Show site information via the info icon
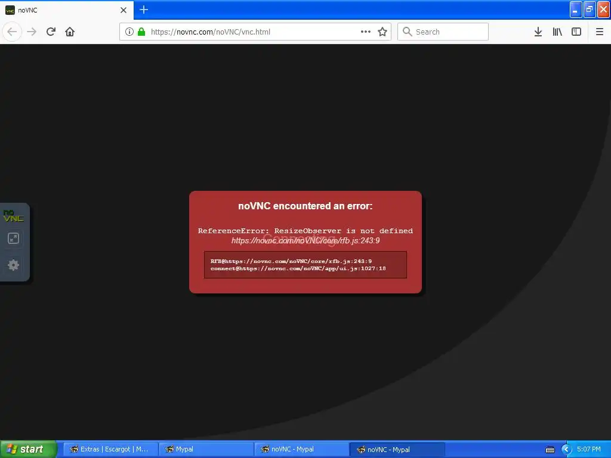The width and height of the screenshot is (611, 458). click(129, 32)
